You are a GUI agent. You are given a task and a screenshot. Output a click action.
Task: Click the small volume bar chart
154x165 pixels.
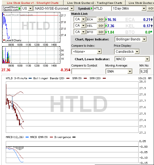[x=31, y=55]
